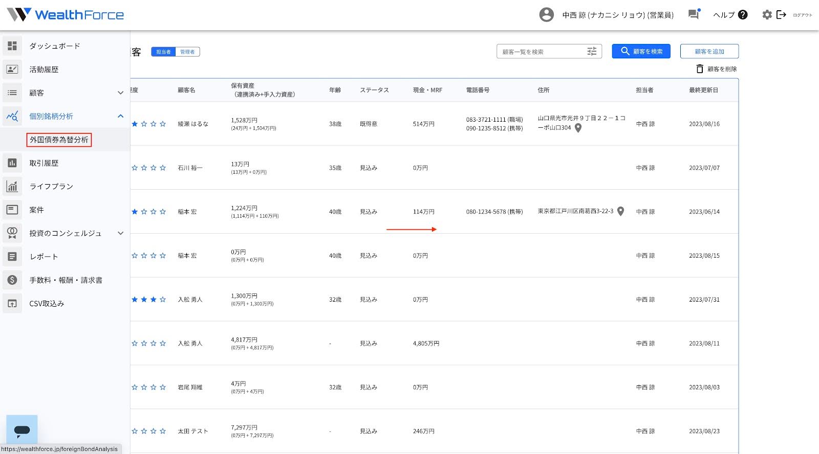Open the chat widget bubble icon

point(22,430)
